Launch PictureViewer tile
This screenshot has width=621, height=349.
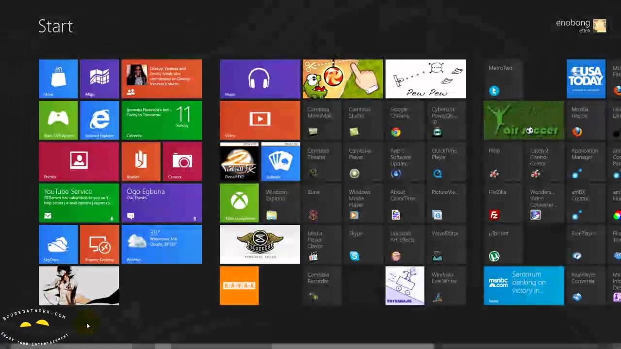click(446, 203)
